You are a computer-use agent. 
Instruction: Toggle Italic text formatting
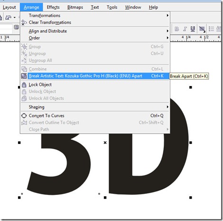pos(185,29)
